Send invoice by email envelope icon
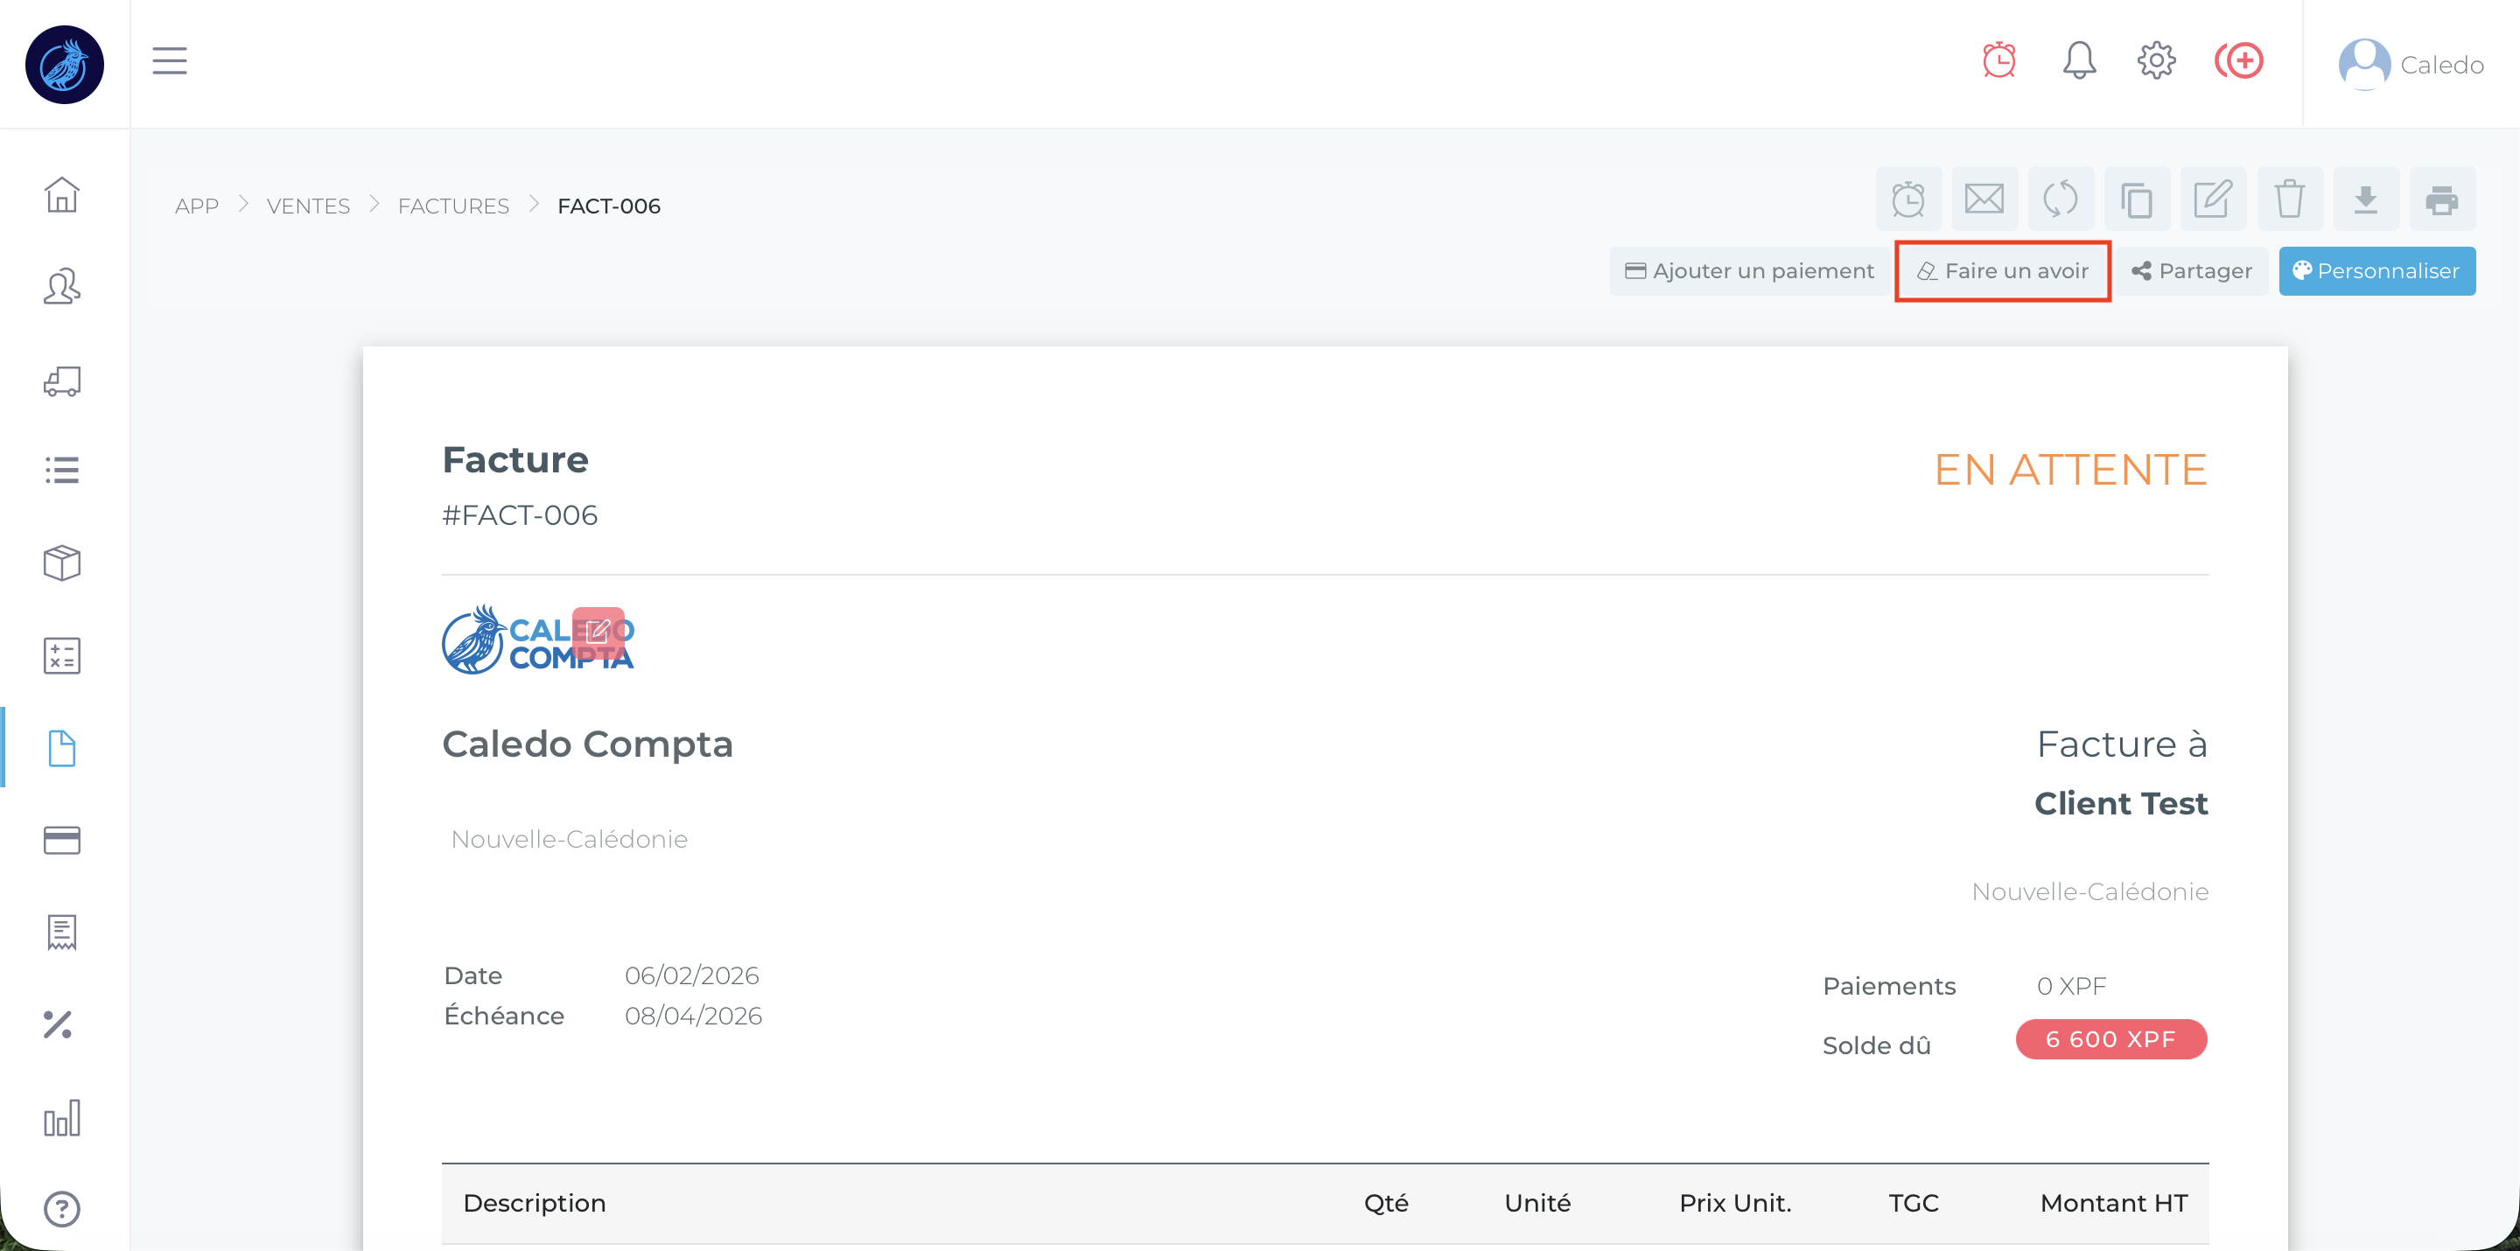Image resolution: width=2520 pixels, height=1251 pixels. 1984,199
